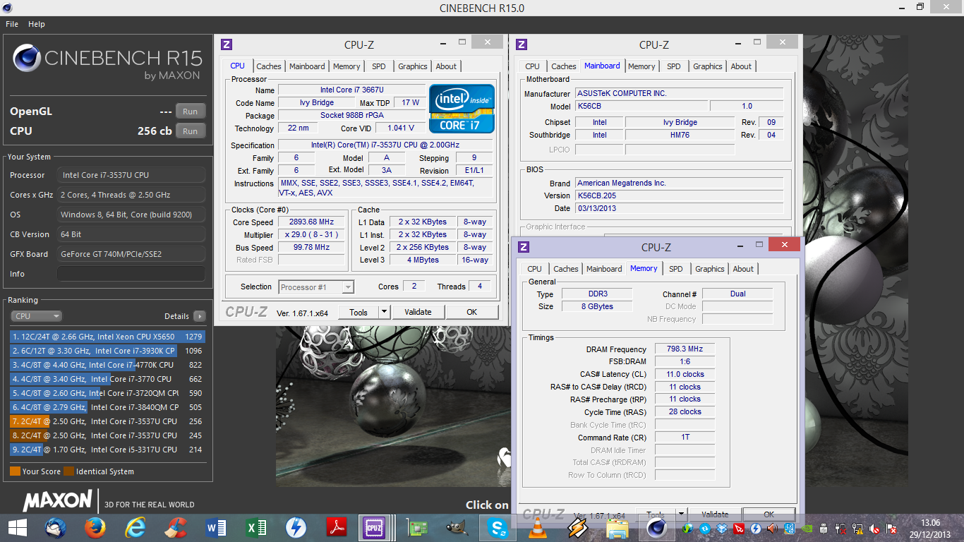This screenshot has height=542, width=964.
Task: Open NVIDIA tray icon
Action: tap(807, 529)
